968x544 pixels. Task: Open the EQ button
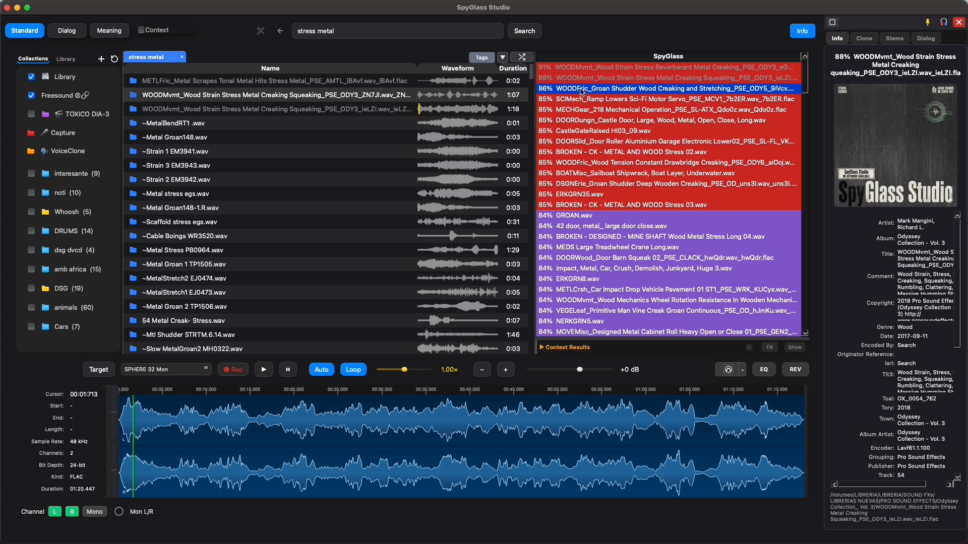point(764,370)
